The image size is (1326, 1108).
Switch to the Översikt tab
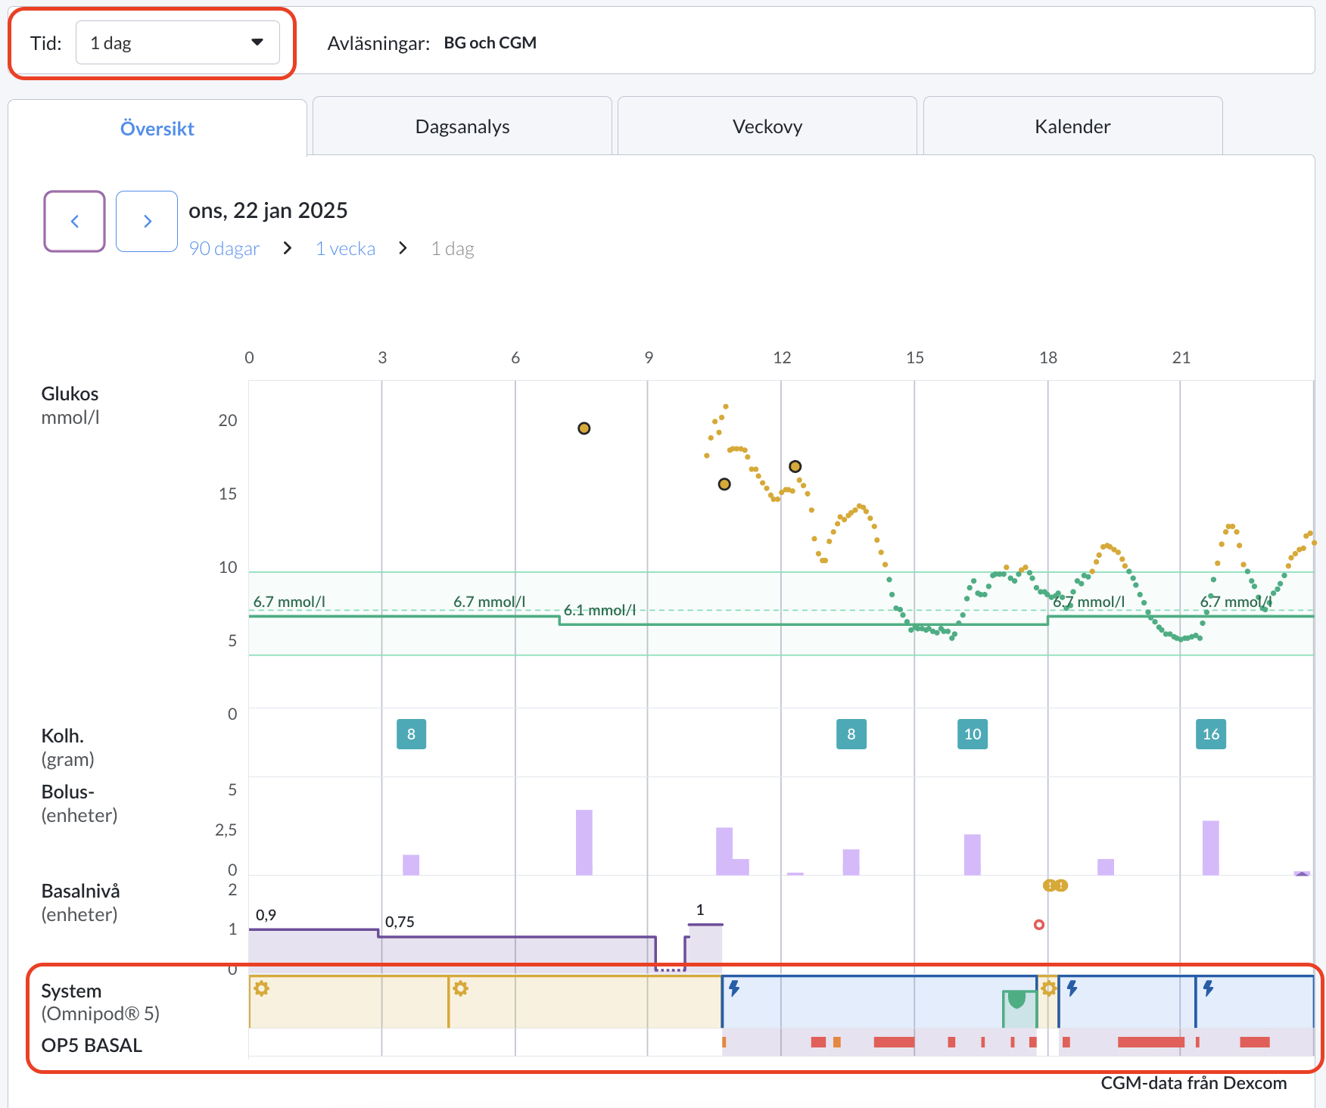157,128
